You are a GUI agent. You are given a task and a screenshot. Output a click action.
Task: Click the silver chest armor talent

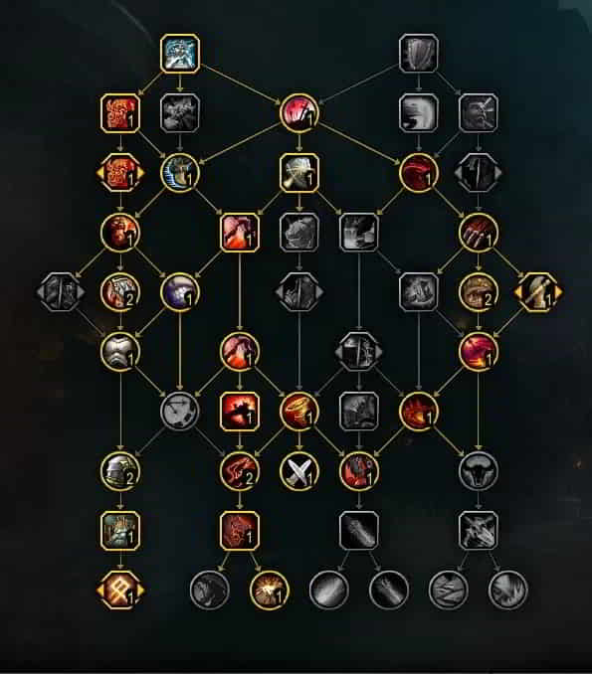[120, 352]
